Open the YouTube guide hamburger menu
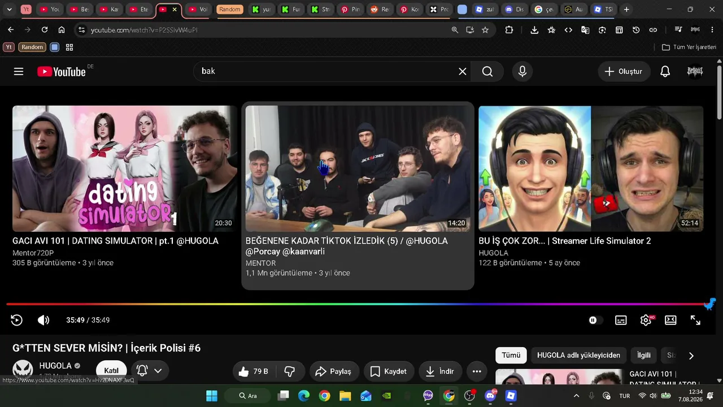This screenshot has width=723, height=407. 19,71
